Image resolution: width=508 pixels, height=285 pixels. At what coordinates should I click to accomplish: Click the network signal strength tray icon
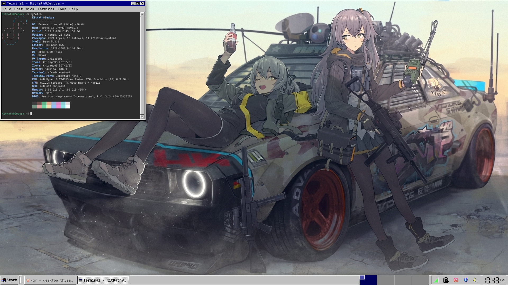[436, 280]
